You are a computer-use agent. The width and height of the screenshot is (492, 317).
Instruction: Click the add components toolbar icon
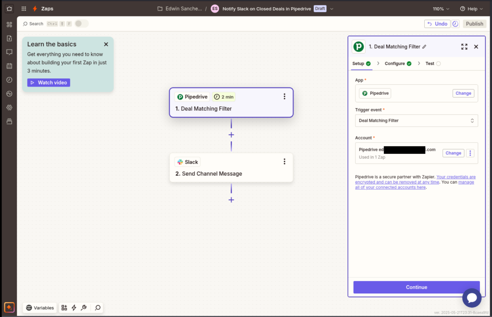click(x=64, y=307)
